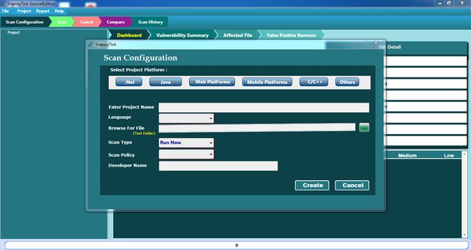The image size is (471, 250).
Task: Open the Scan Type dropdown
Action: point(186,142)
